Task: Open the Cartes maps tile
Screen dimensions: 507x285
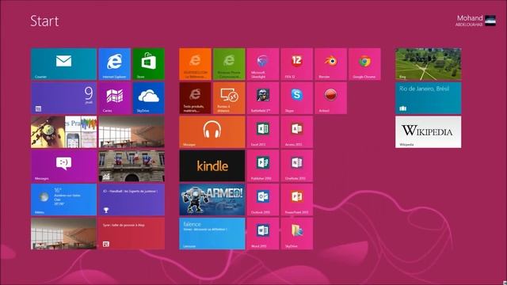Action: pos(114,98)
